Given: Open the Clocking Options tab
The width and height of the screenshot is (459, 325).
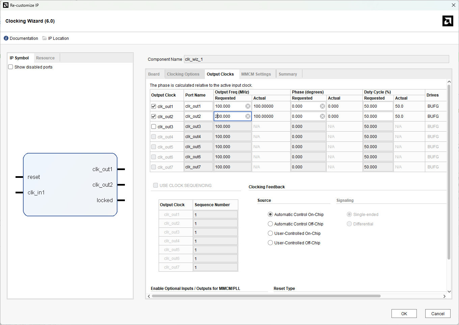Looking at the screenshot, I should point(183,74).
